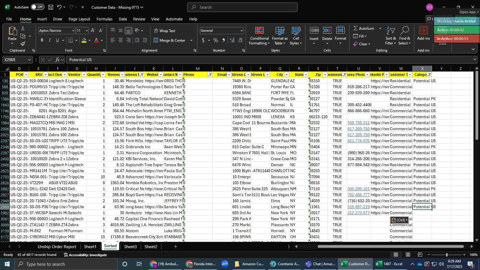
Task: Open the Formulas ribbon tab
Action: click(104, 19)
